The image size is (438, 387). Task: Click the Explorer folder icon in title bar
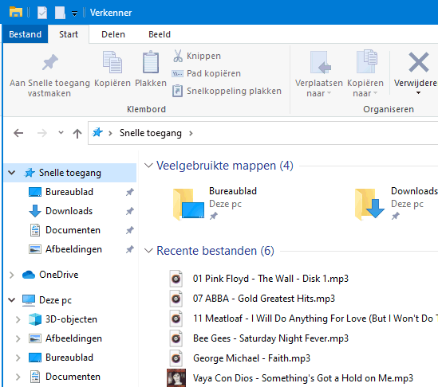16,12
